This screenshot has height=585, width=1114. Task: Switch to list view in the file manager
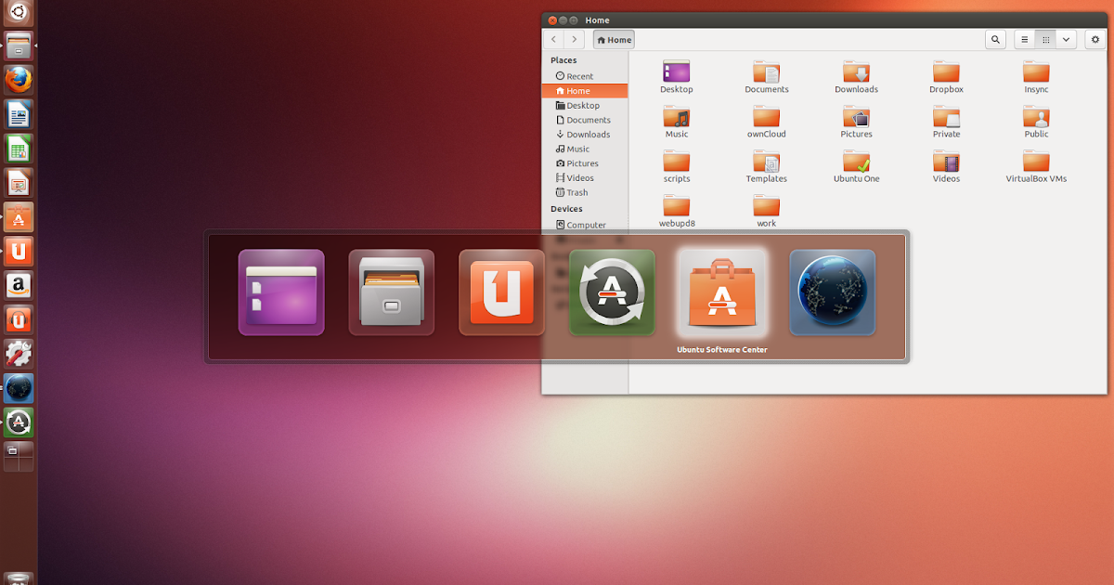[x=1024, y=39]
